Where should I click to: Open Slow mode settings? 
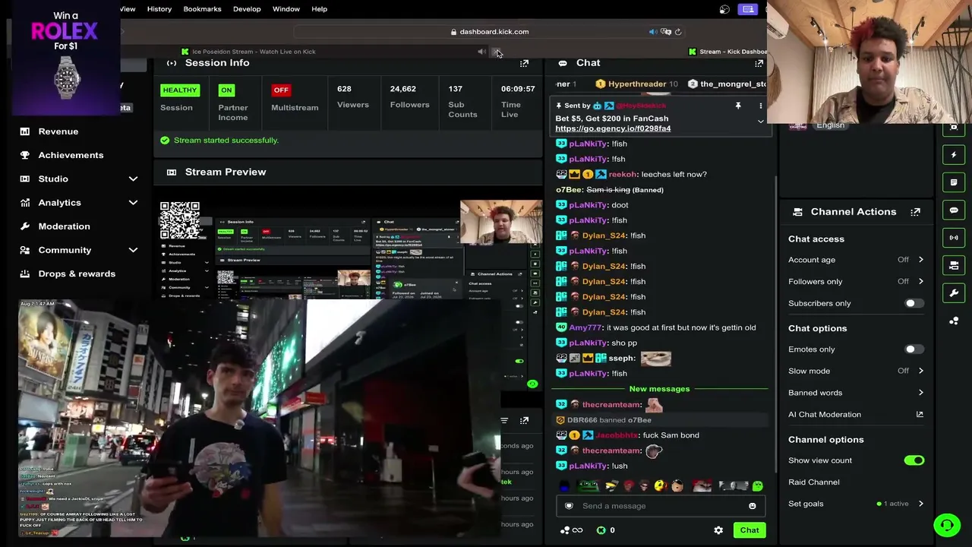tap(856, 371)
